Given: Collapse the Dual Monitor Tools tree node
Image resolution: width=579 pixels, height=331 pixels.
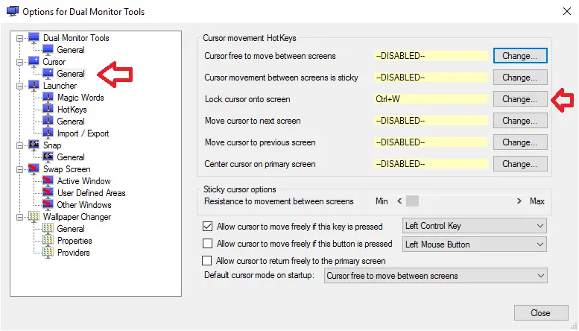Looking at the screenshot, I should click(19, 38).
